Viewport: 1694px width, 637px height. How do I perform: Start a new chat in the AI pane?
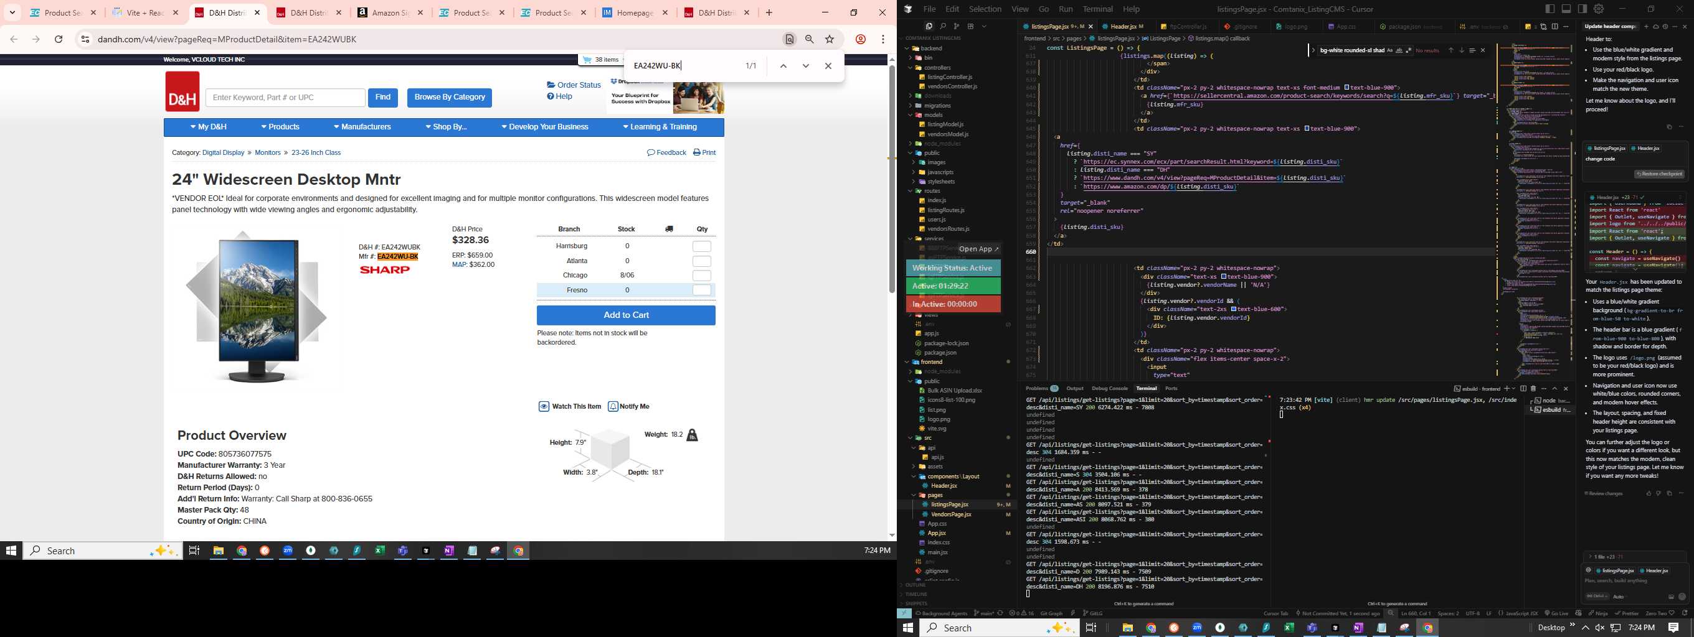[x=1646, y=27]
